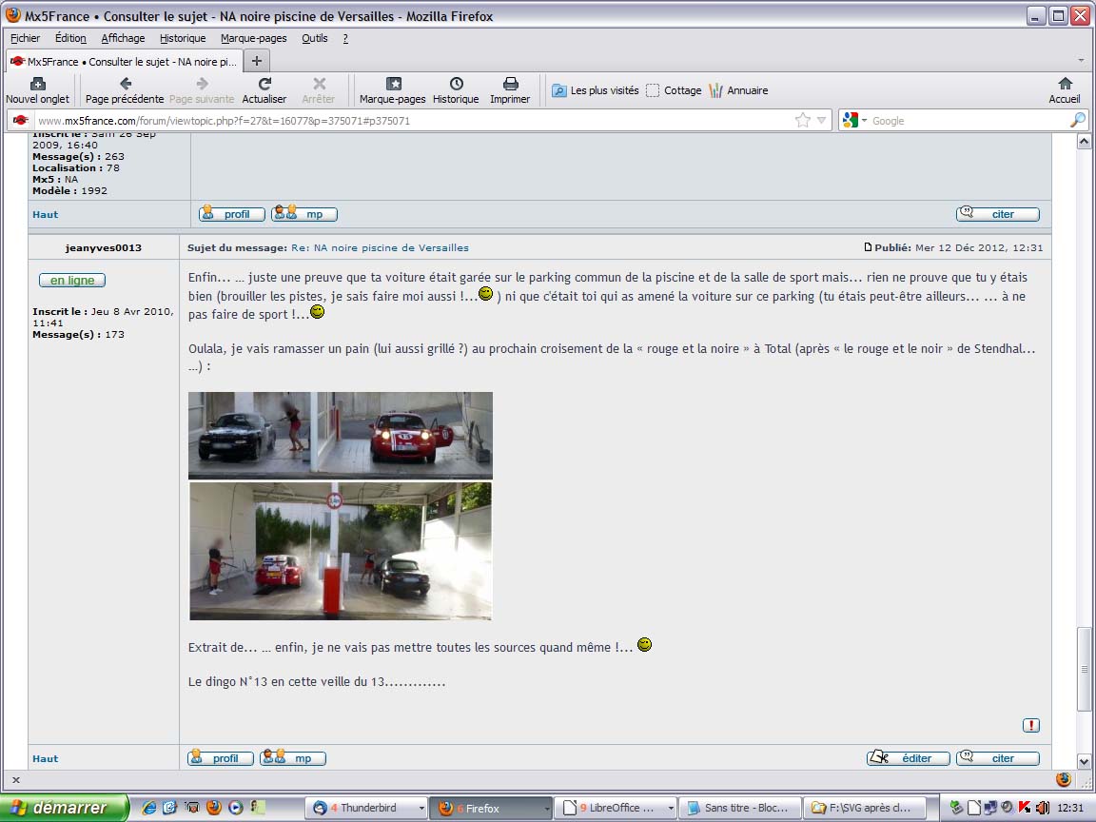
Task: Click into the Google search field
Action: [x=969, y=120]
